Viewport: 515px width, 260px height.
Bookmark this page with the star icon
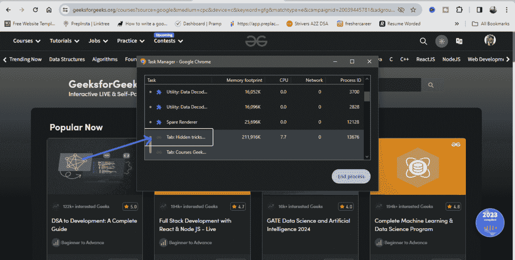pyautogui.click(x=413, y=10)
